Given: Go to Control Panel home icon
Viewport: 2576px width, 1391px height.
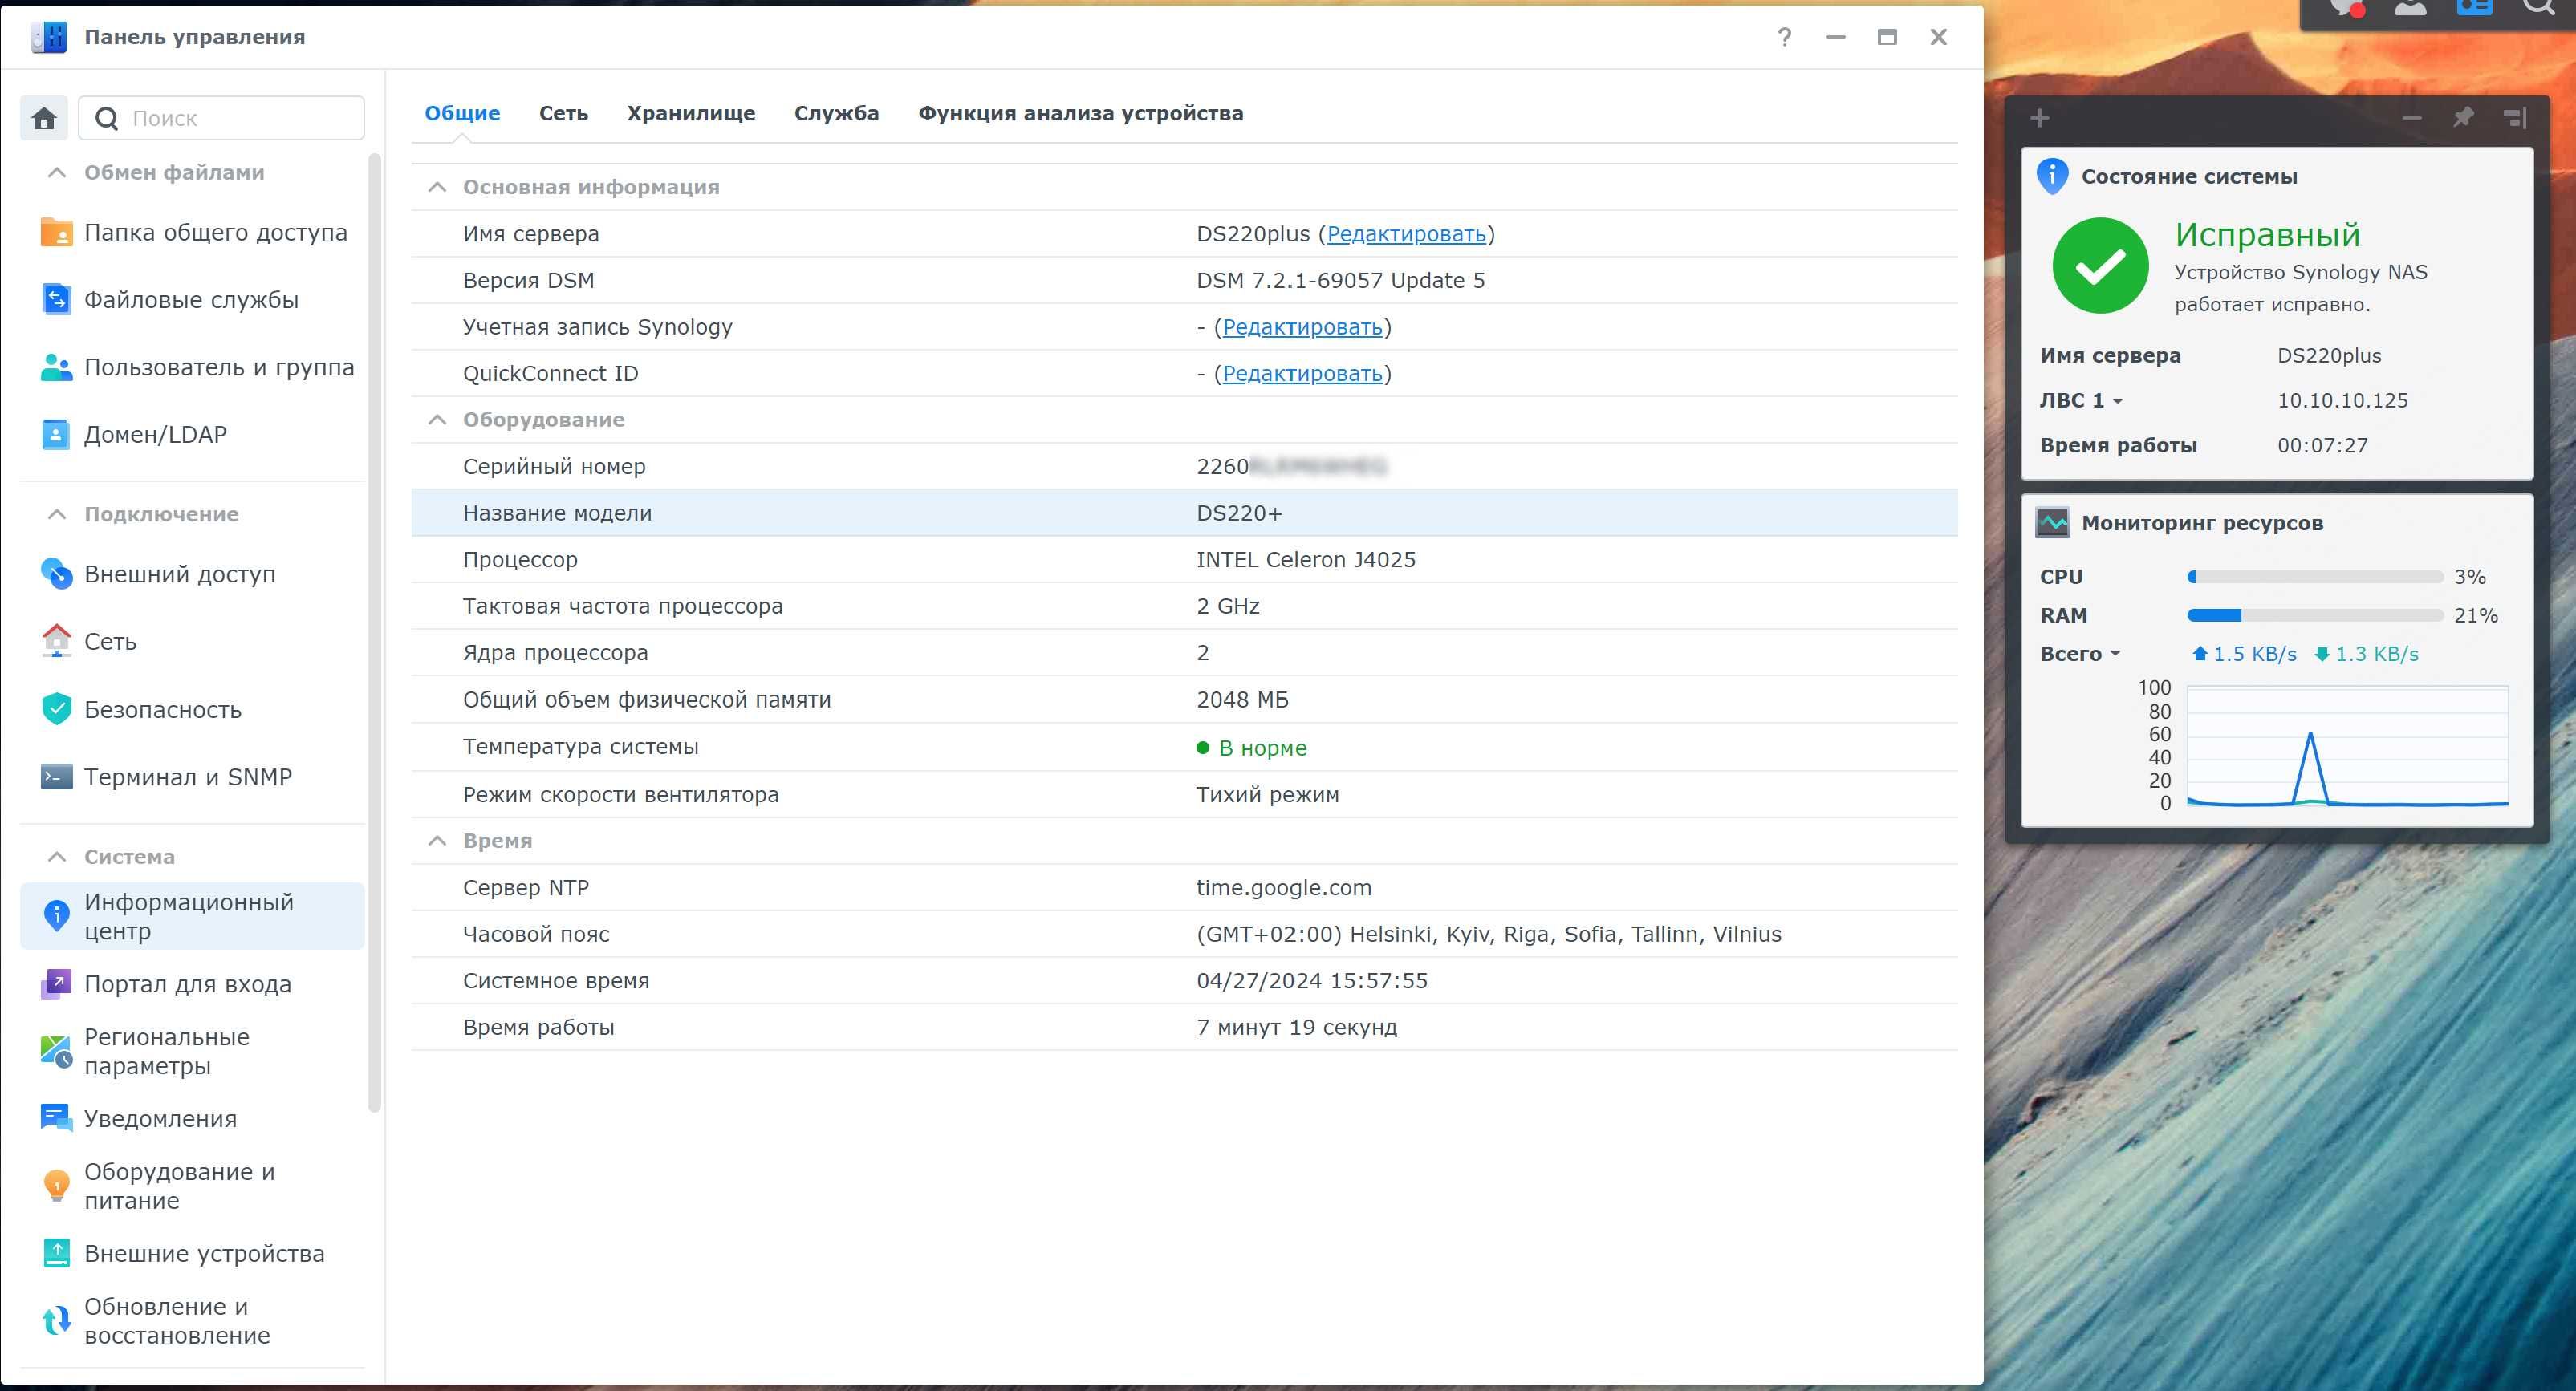Looking at the screenshot, I should 44,119.
